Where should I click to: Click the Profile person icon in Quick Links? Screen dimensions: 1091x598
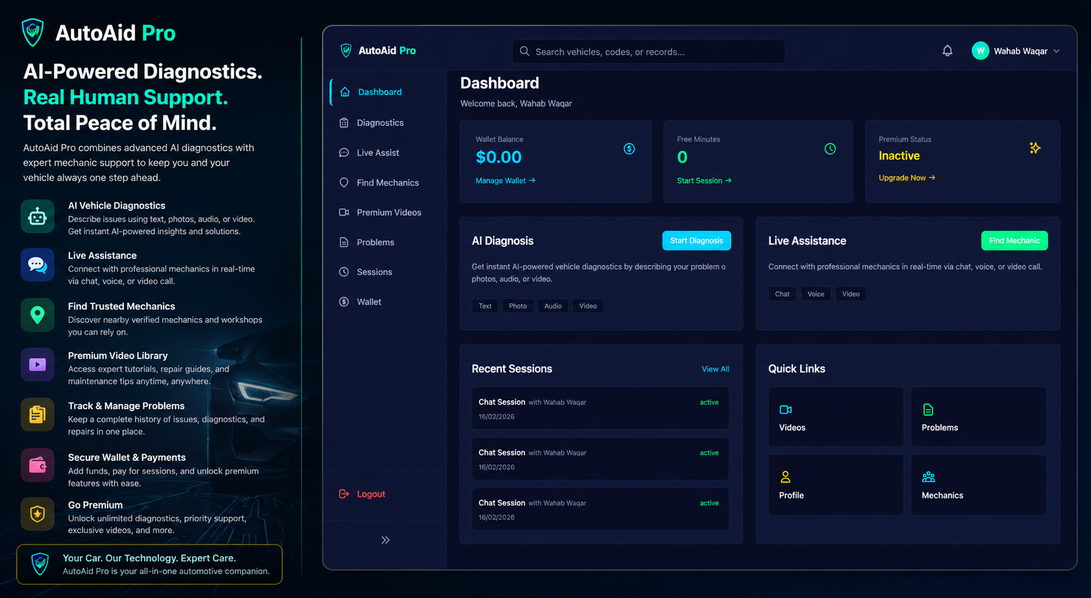(x=785, y=477)
